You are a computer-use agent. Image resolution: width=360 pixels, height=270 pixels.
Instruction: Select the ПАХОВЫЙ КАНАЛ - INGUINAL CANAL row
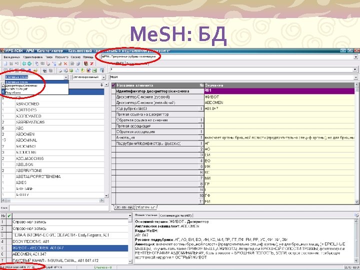click(70, 260)
